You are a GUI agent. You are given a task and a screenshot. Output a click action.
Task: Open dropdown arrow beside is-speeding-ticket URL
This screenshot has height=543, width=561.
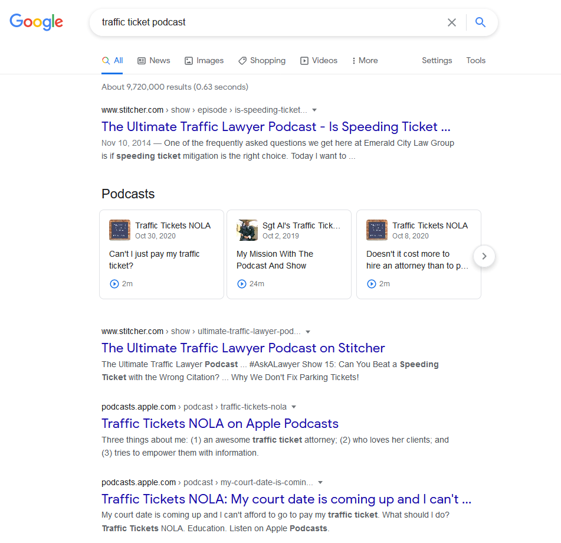(x=314, y=110)
